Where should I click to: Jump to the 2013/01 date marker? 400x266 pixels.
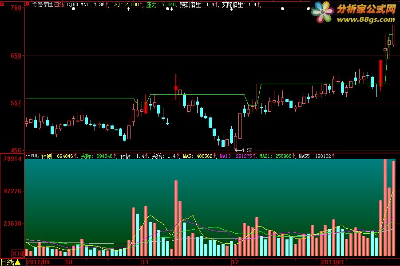(x=333, y=262)
